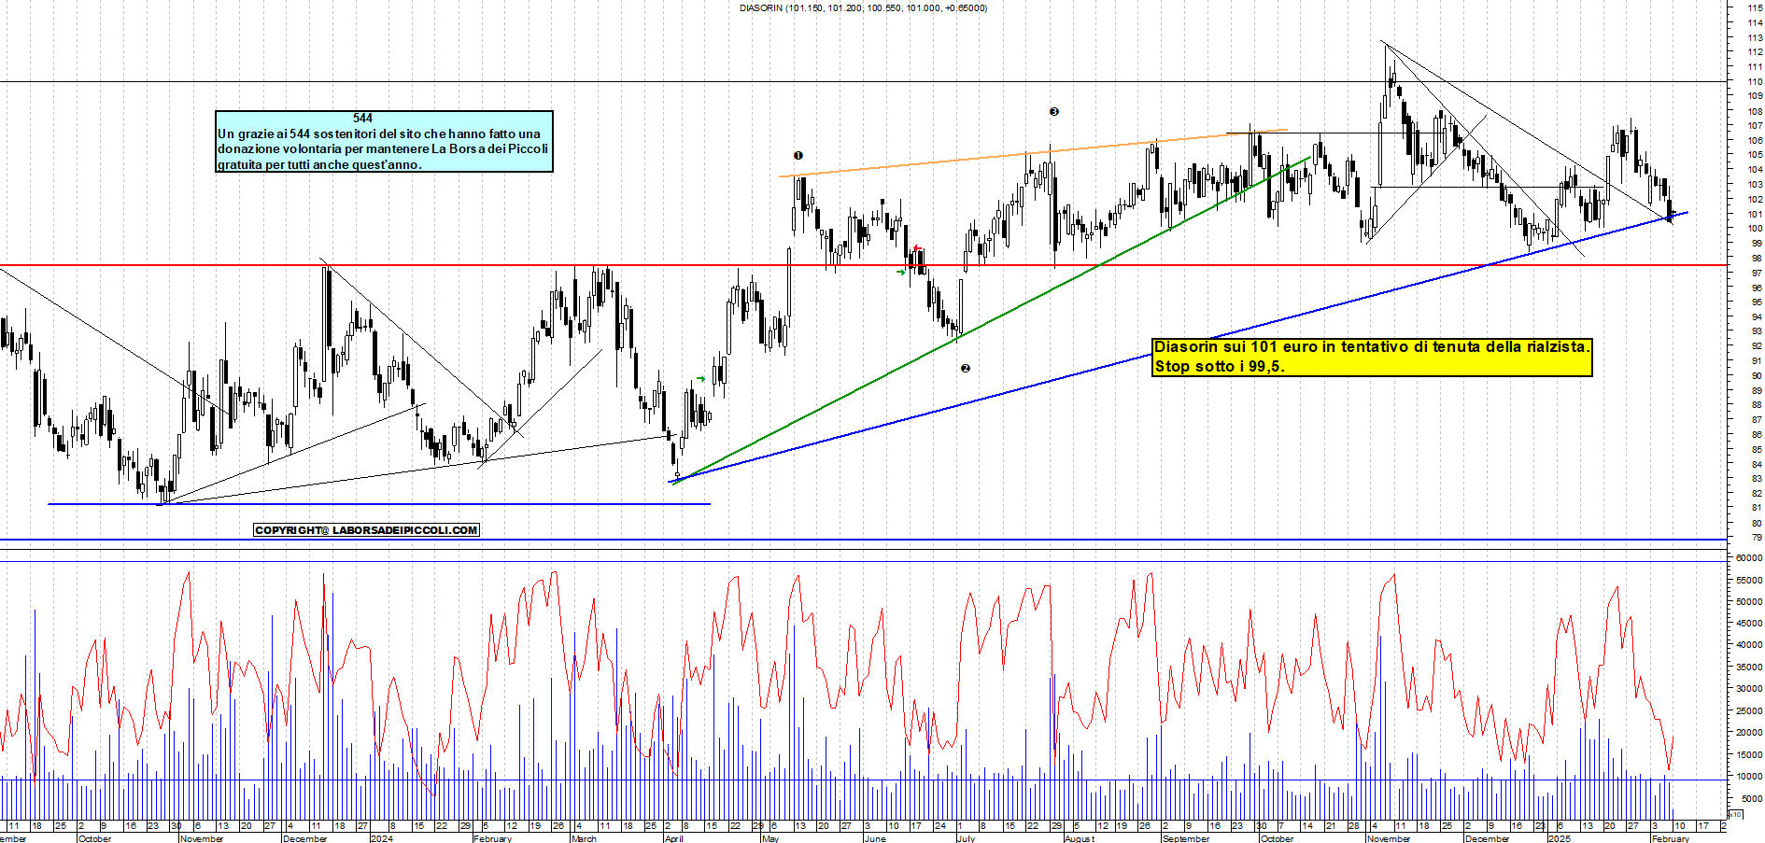Select the 'May' month label
The image size is (1765, 843).
pyautogui.click(x=770, y=838)
